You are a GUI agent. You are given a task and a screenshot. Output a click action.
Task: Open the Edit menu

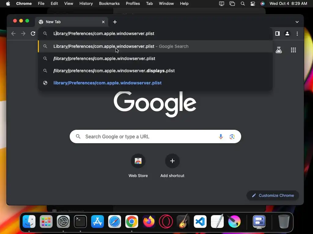point(54,4)
